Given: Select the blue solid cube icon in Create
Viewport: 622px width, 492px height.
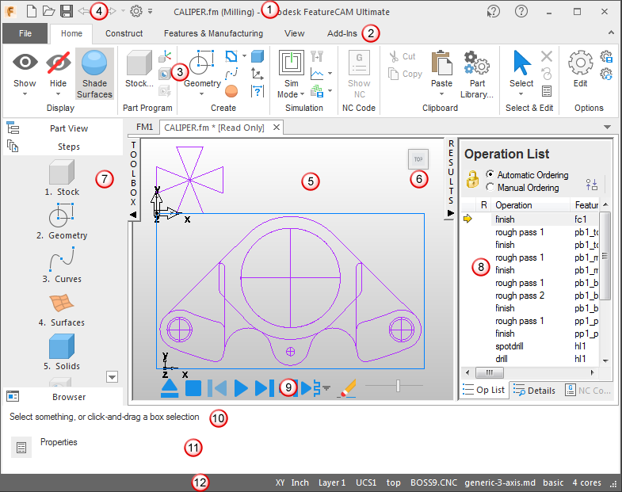Looking at the screenshot, I should [x=258, y=56].
